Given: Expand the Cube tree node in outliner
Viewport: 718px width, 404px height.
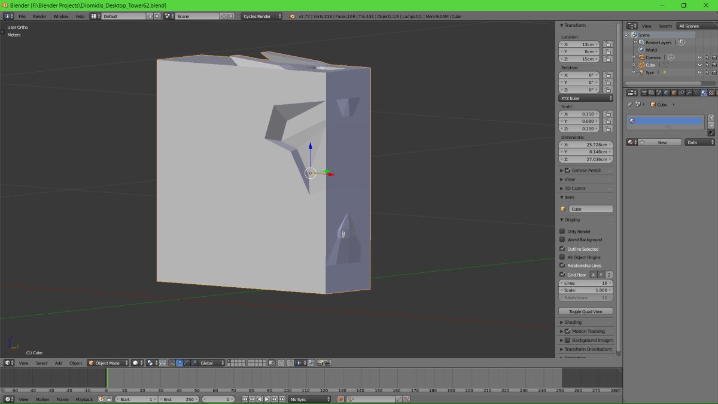Looking at the screenshot, I should click(x=634, y=65).
